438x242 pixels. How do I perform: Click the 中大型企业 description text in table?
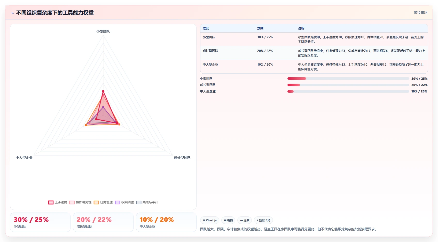coord(361,67)
